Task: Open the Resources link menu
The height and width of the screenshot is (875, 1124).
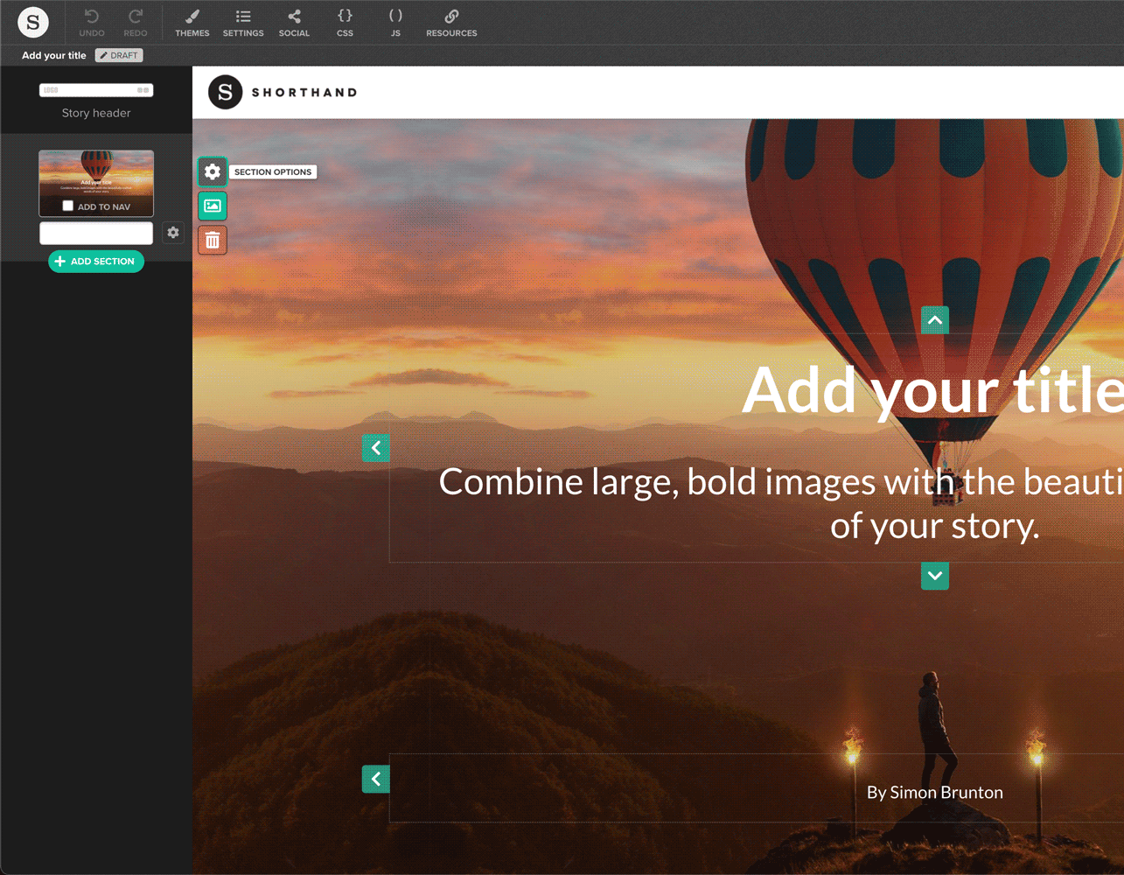Action: (x=451, y=23)
